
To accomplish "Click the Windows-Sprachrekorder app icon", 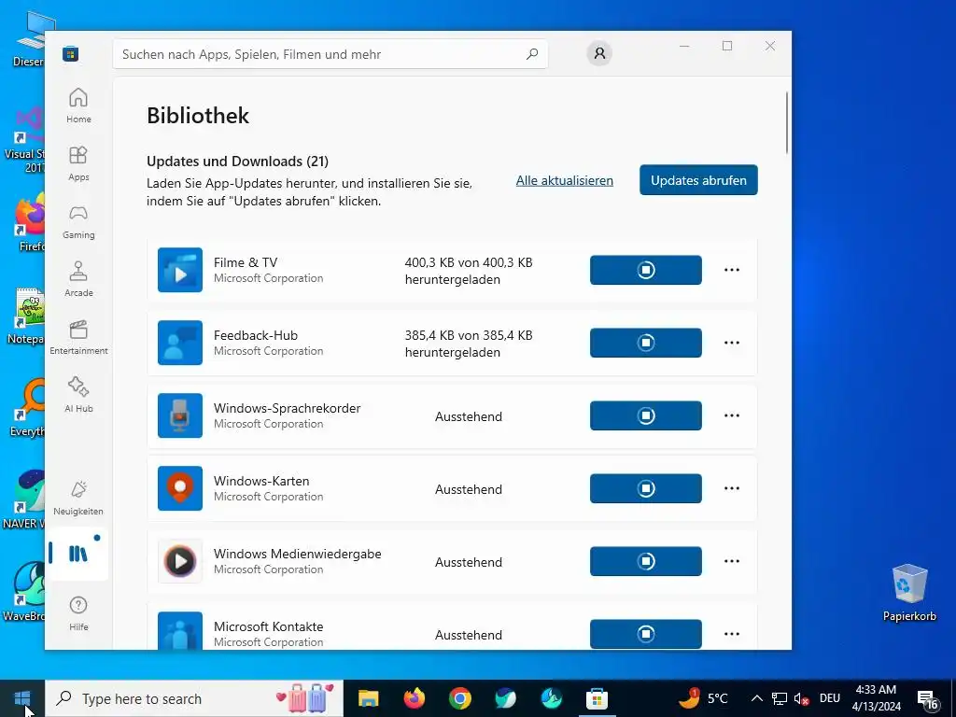I will (180, 415).
